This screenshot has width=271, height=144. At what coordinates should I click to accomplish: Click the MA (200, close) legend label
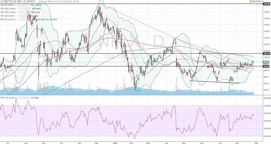pos(8,9)
